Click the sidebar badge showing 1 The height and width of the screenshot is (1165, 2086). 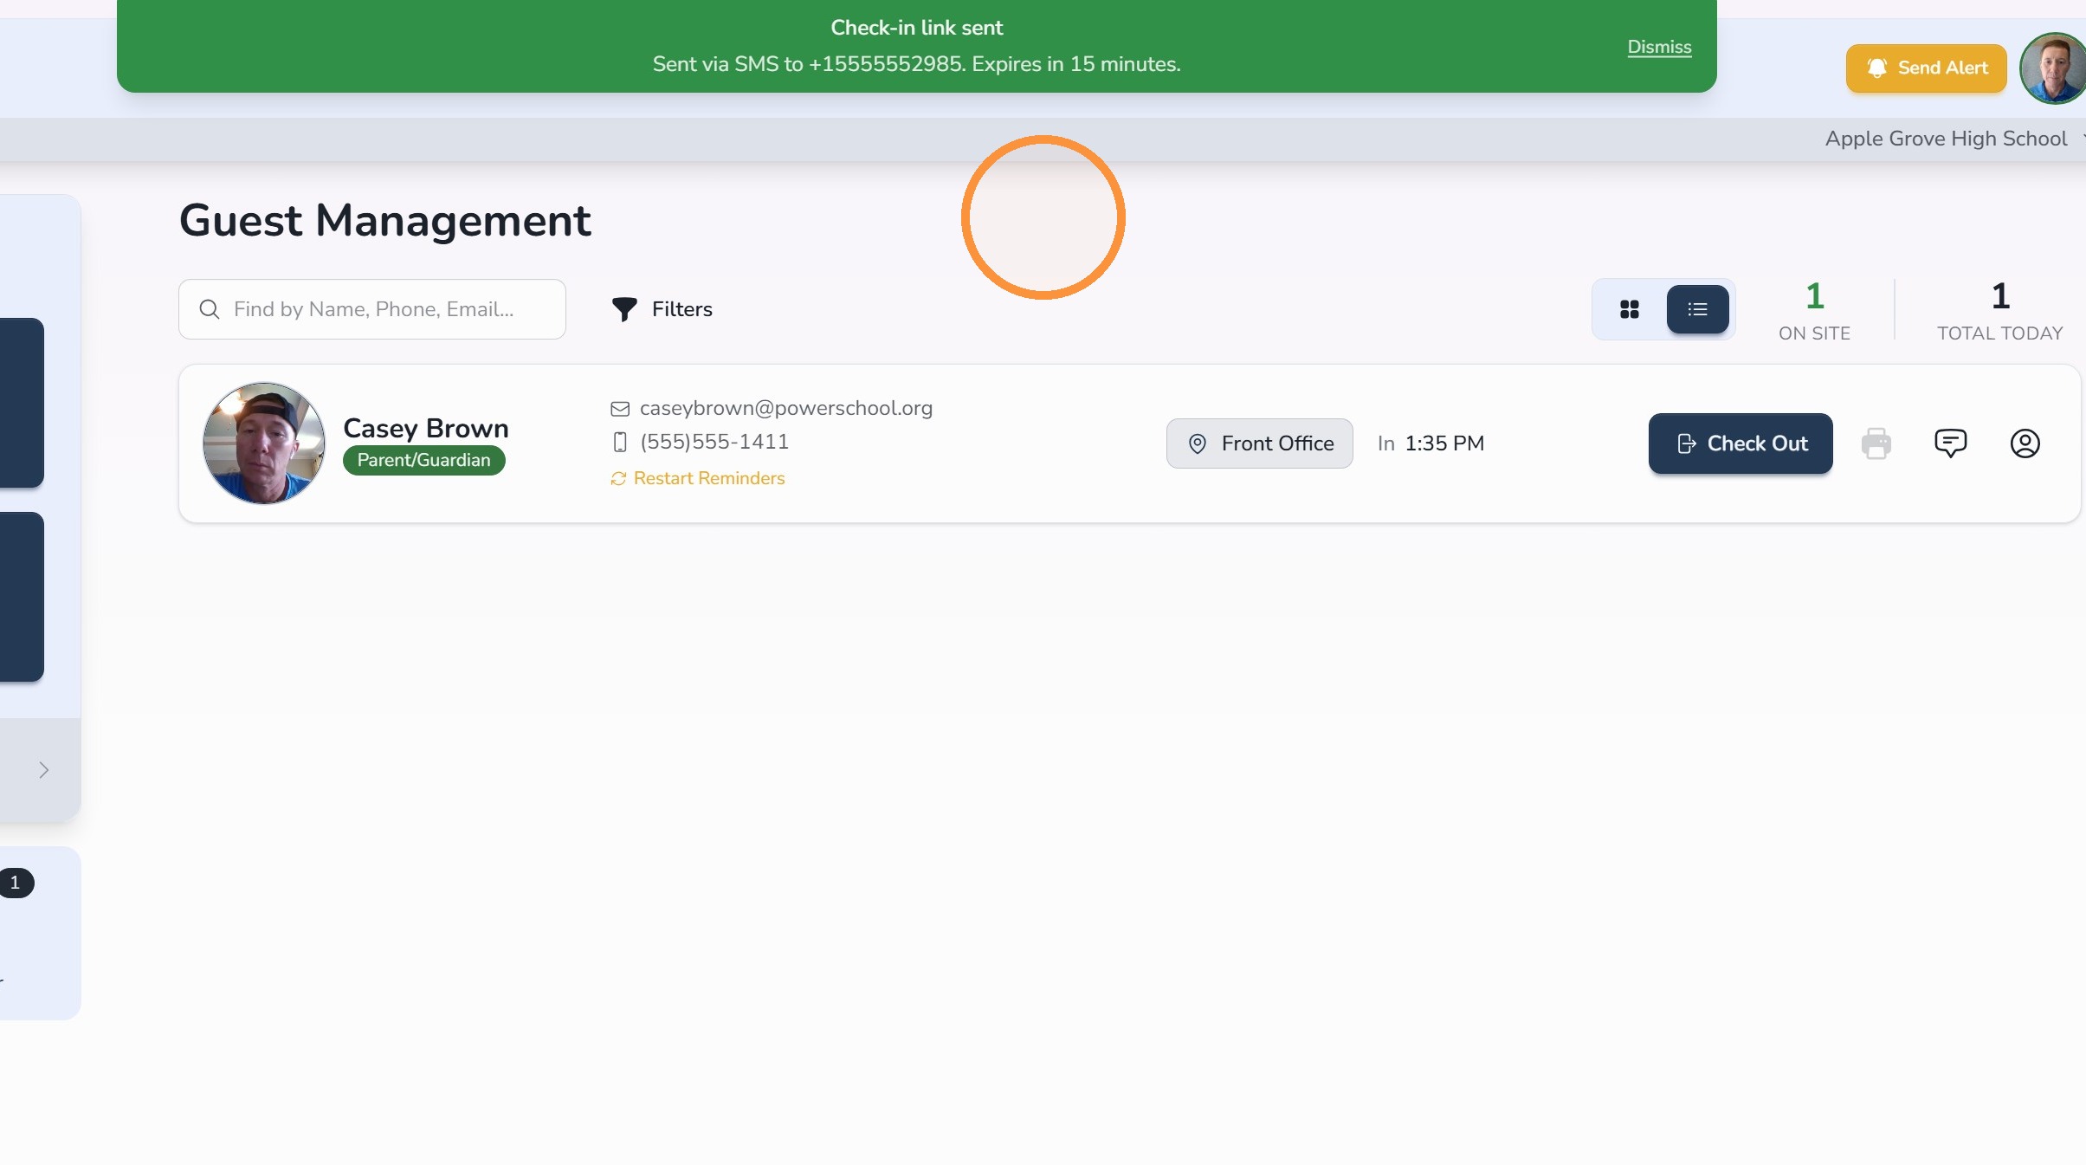click(16, 883)
